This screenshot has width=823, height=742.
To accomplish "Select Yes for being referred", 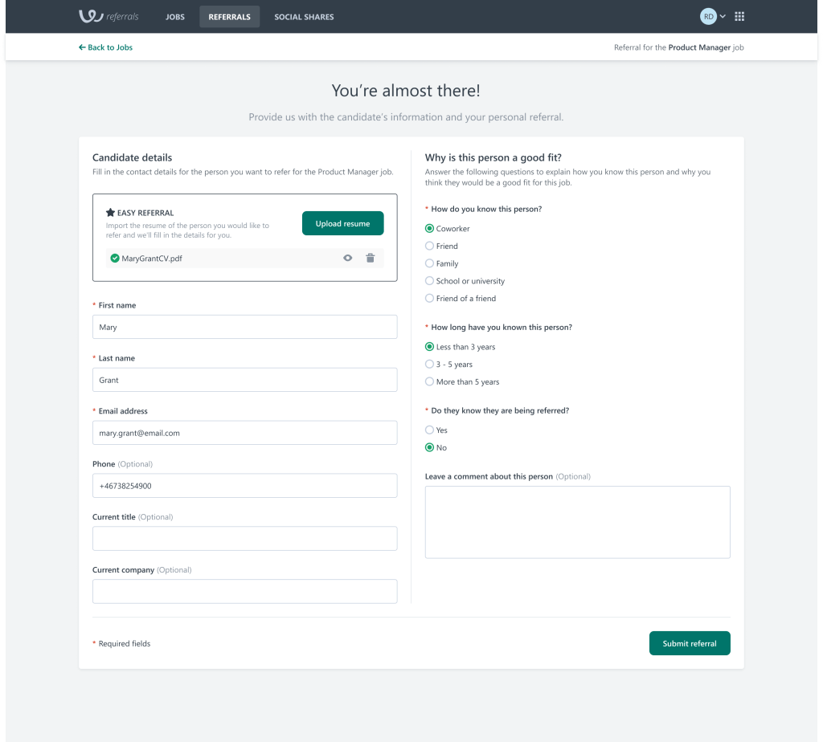I will click(x=429, y=430).
